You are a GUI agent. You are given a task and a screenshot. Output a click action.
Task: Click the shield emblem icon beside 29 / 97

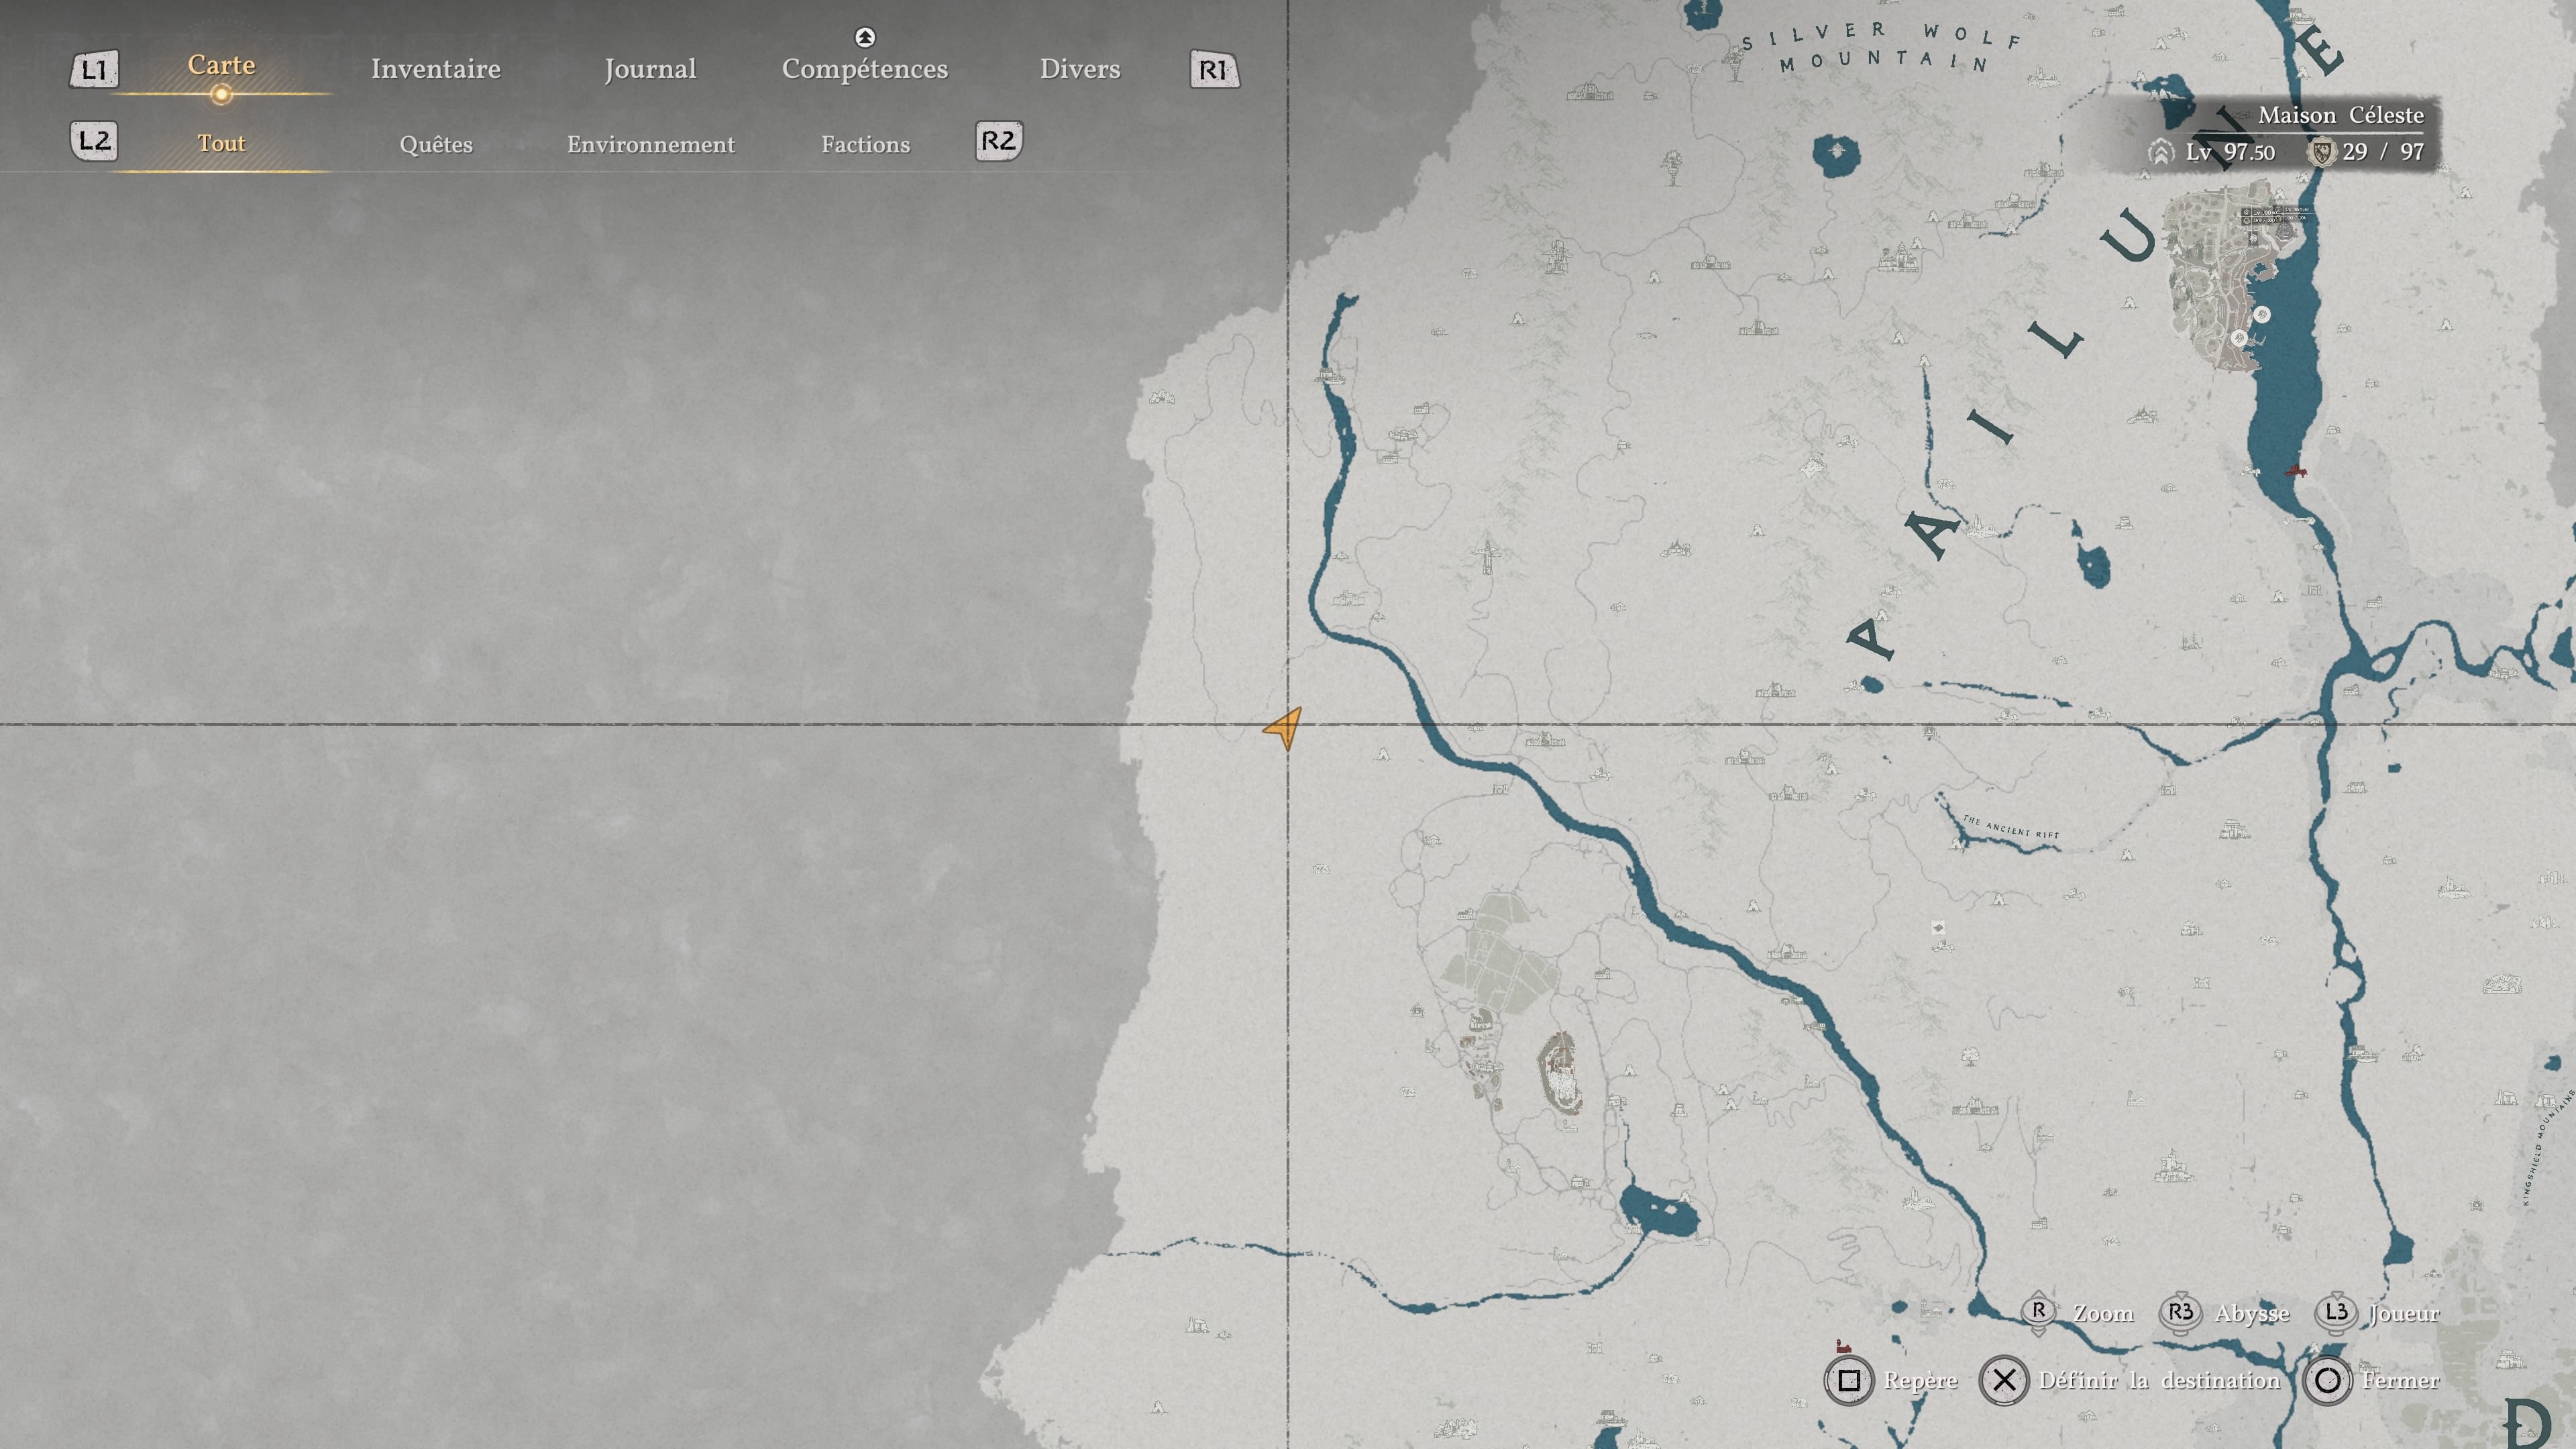click(x=2321, y=152)
